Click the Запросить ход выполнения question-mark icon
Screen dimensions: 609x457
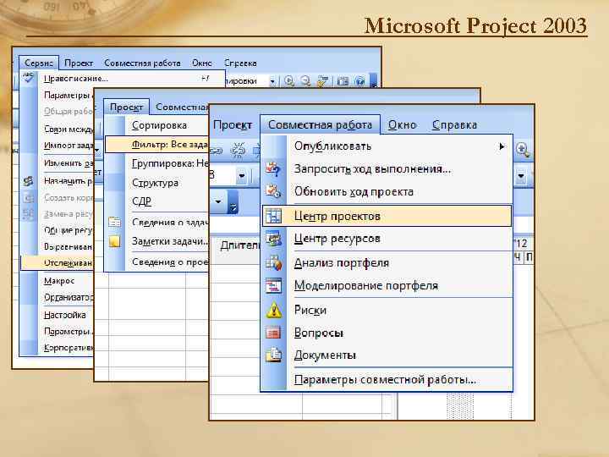coord(273,169)
